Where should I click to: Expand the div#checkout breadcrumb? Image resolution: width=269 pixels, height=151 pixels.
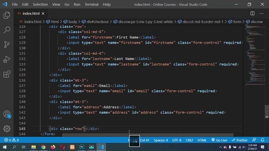point(95,22)
